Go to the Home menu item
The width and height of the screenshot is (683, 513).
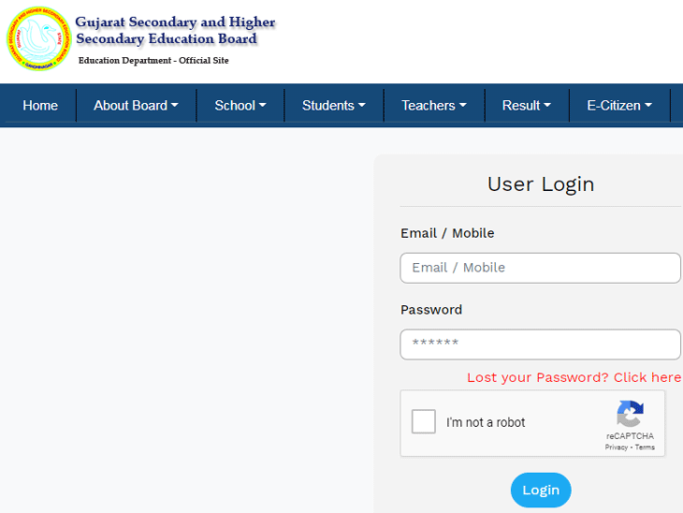tap(40, 106)
